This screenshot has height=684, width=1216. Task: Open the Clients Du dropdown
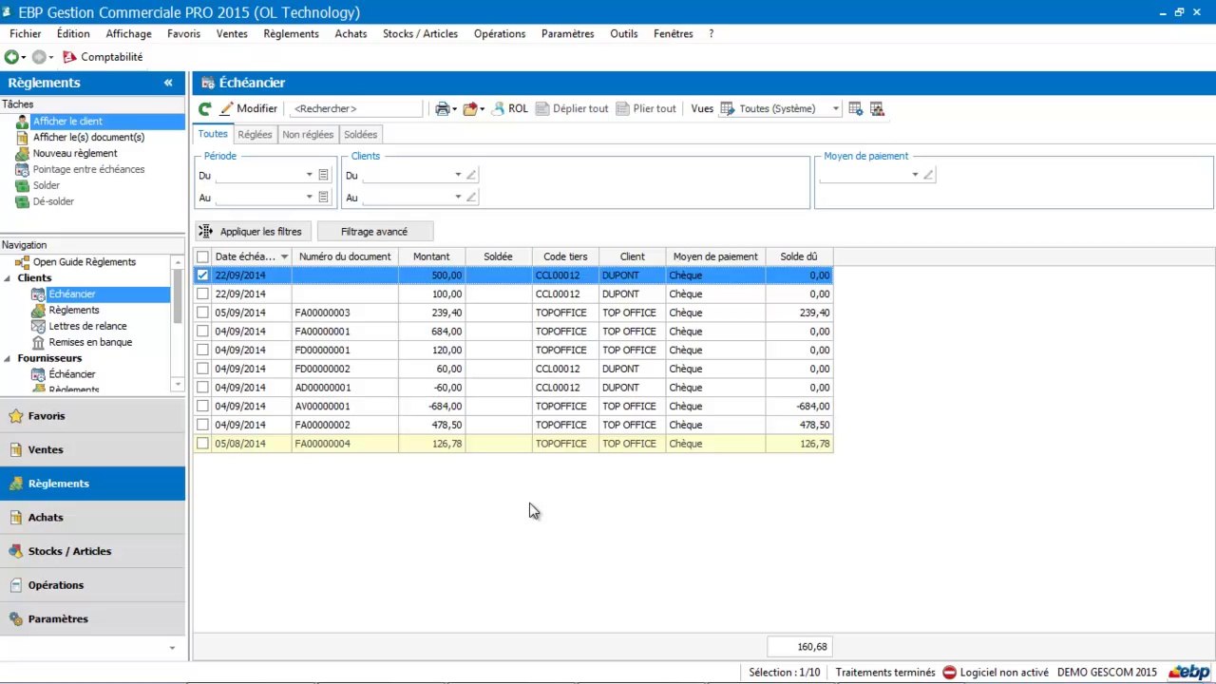(458, 175)
